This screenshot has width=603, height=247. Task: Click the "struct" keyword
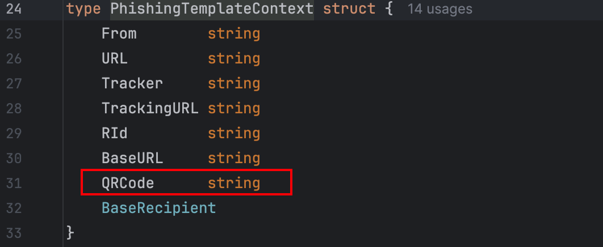[349, 9]
